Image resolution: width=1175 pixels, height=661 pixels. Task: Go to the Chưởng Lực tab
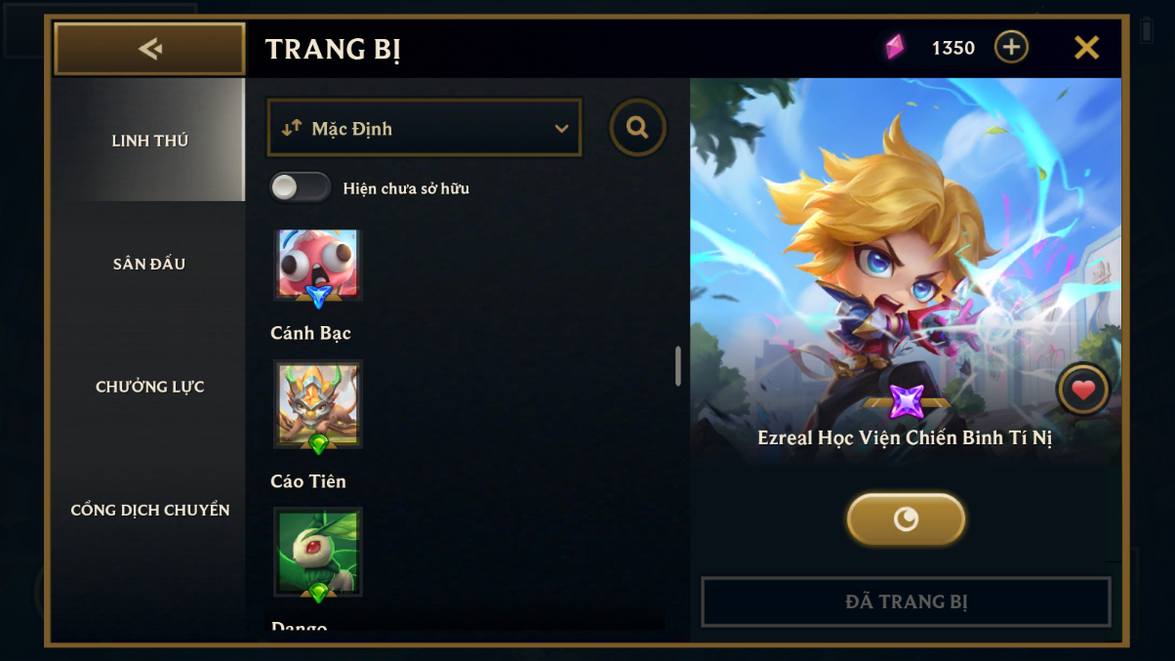click(149, 387)
